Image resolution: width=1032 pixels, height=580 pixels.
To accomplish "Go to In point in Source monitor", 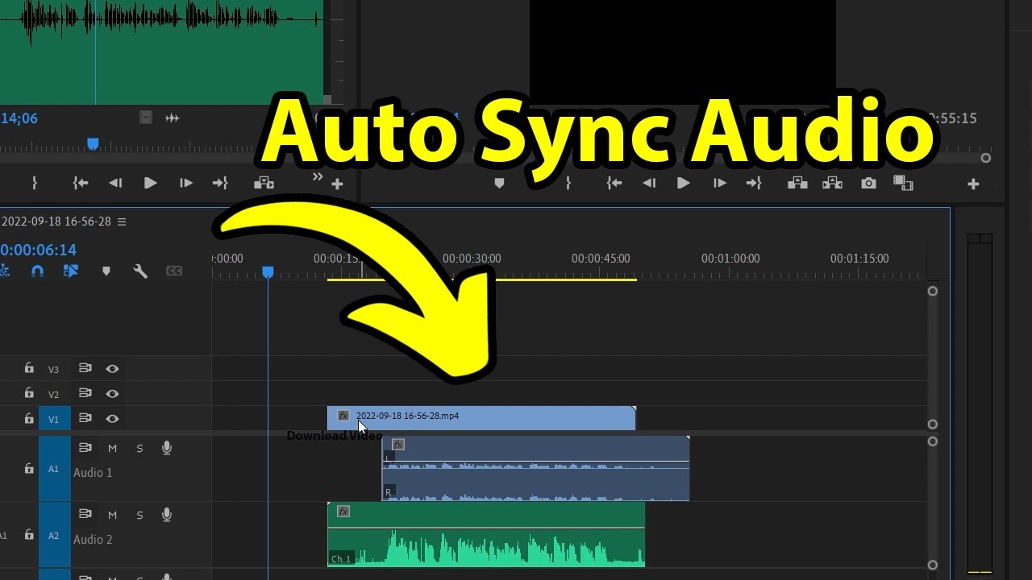I will pos(81,184).
